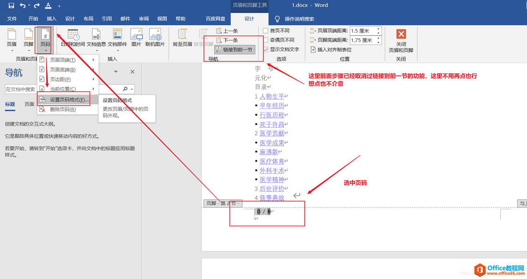Insert 联机图片 online pictures
The width and height of the screenshot is (527, 279).
point(155,38)
